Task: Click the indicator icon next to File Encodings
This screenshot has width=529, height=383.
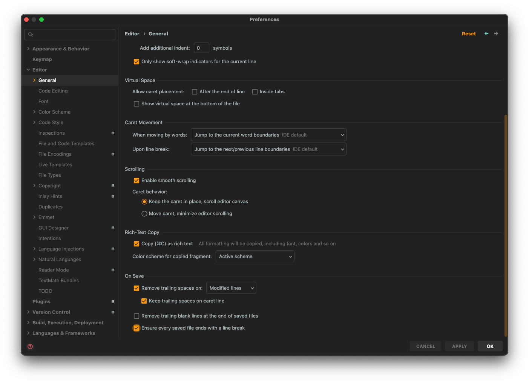Action: pos(112,154)
